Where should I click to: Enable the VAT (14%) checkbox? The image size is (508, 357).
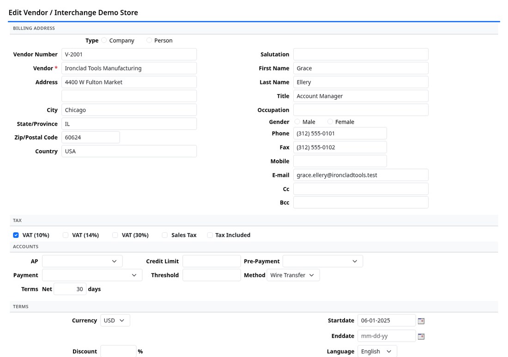(x=66, y=235)
